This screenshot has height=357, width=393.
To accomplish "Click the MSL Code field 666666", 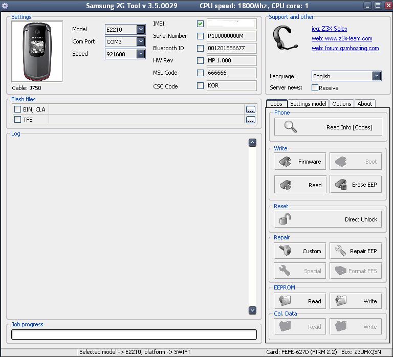I will click(x=232, y=73).
